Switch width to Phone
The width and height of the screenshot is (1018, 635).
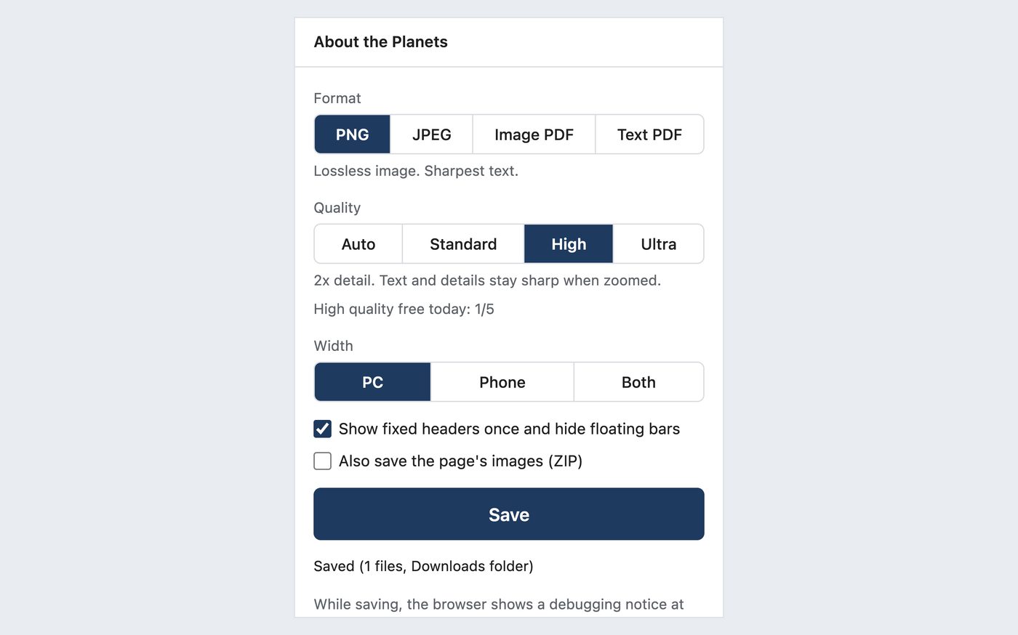pyautogui.click(x=502, y=382)
